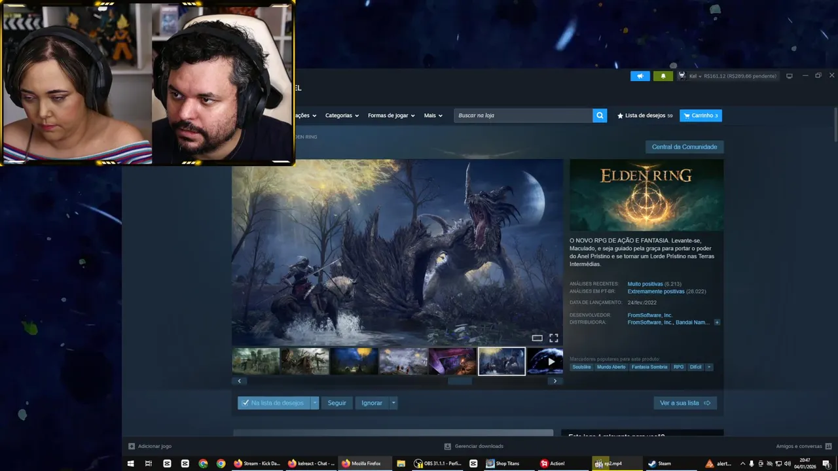This screenshot has height=471, width=838.
Task: Enter Big Picture mode via monitor icon
Action: click(x=789, y=76)
